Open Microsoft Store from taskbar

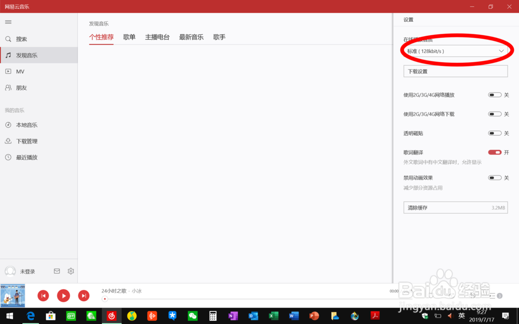pos(51,316)
